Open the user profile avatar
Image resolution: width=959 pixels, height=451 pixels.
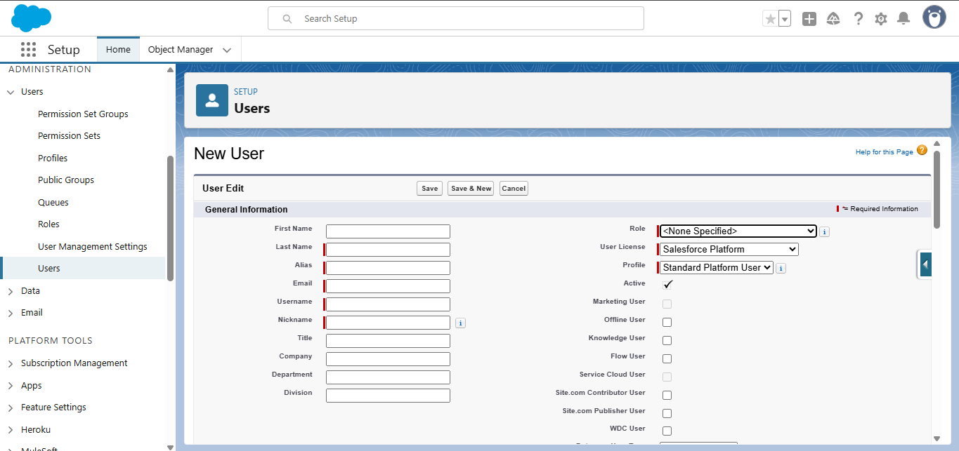(x=934, y=18)
